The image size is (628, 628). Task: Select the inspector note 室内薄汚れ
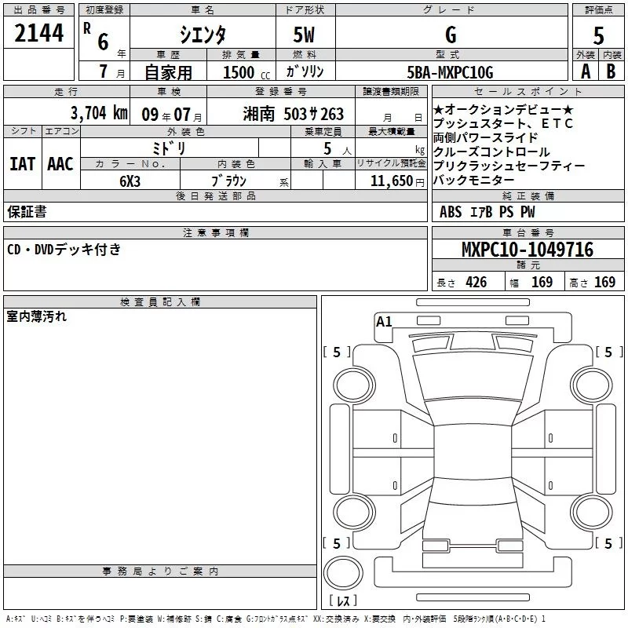[x=36, y=316]
